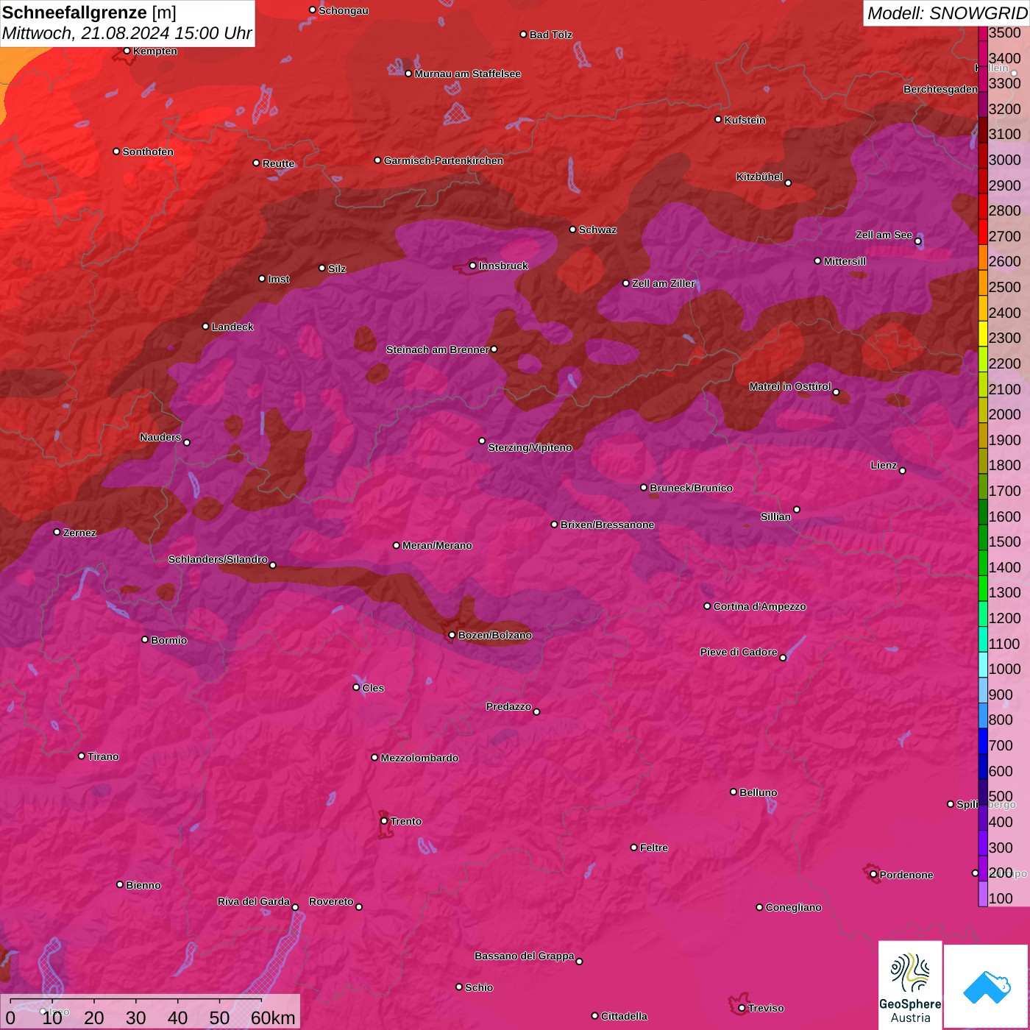Click the Schongau label
Viewport: 1030px width, 1030px height.
click(x=344, y=10)
